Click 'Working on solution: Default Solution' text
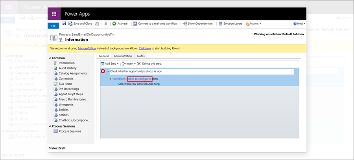354x160 pixels. [279, 34]
